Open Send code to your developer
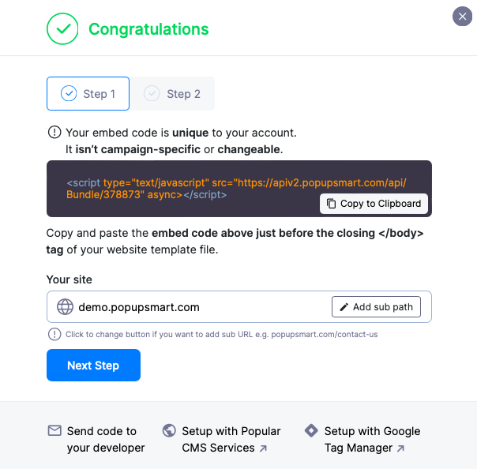 click(x=106, y=440)
